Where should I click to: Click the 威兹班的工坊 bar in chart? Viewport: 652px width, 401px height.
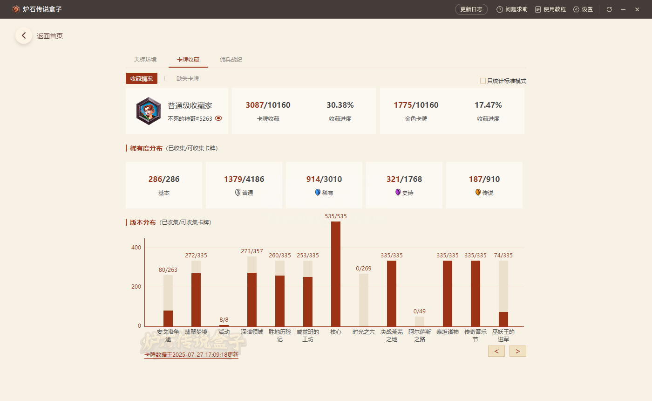coord(308,294)
